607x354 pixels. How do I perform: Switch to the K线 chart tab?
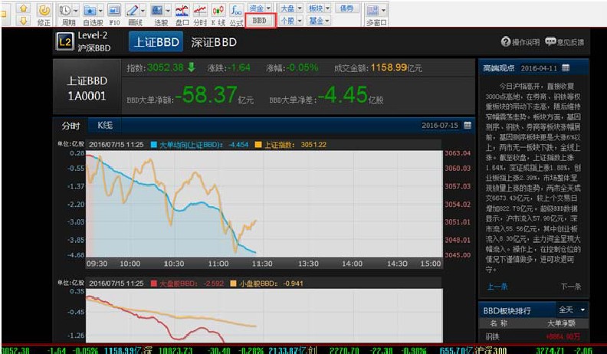(x=104, y=125)
